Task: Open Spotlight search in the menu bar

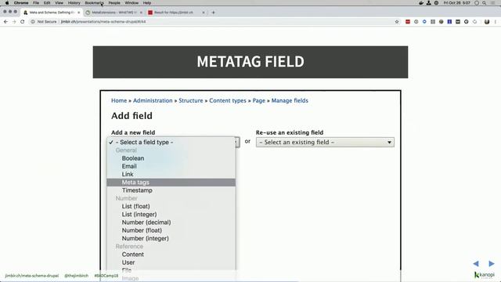Action: [485, 3]
